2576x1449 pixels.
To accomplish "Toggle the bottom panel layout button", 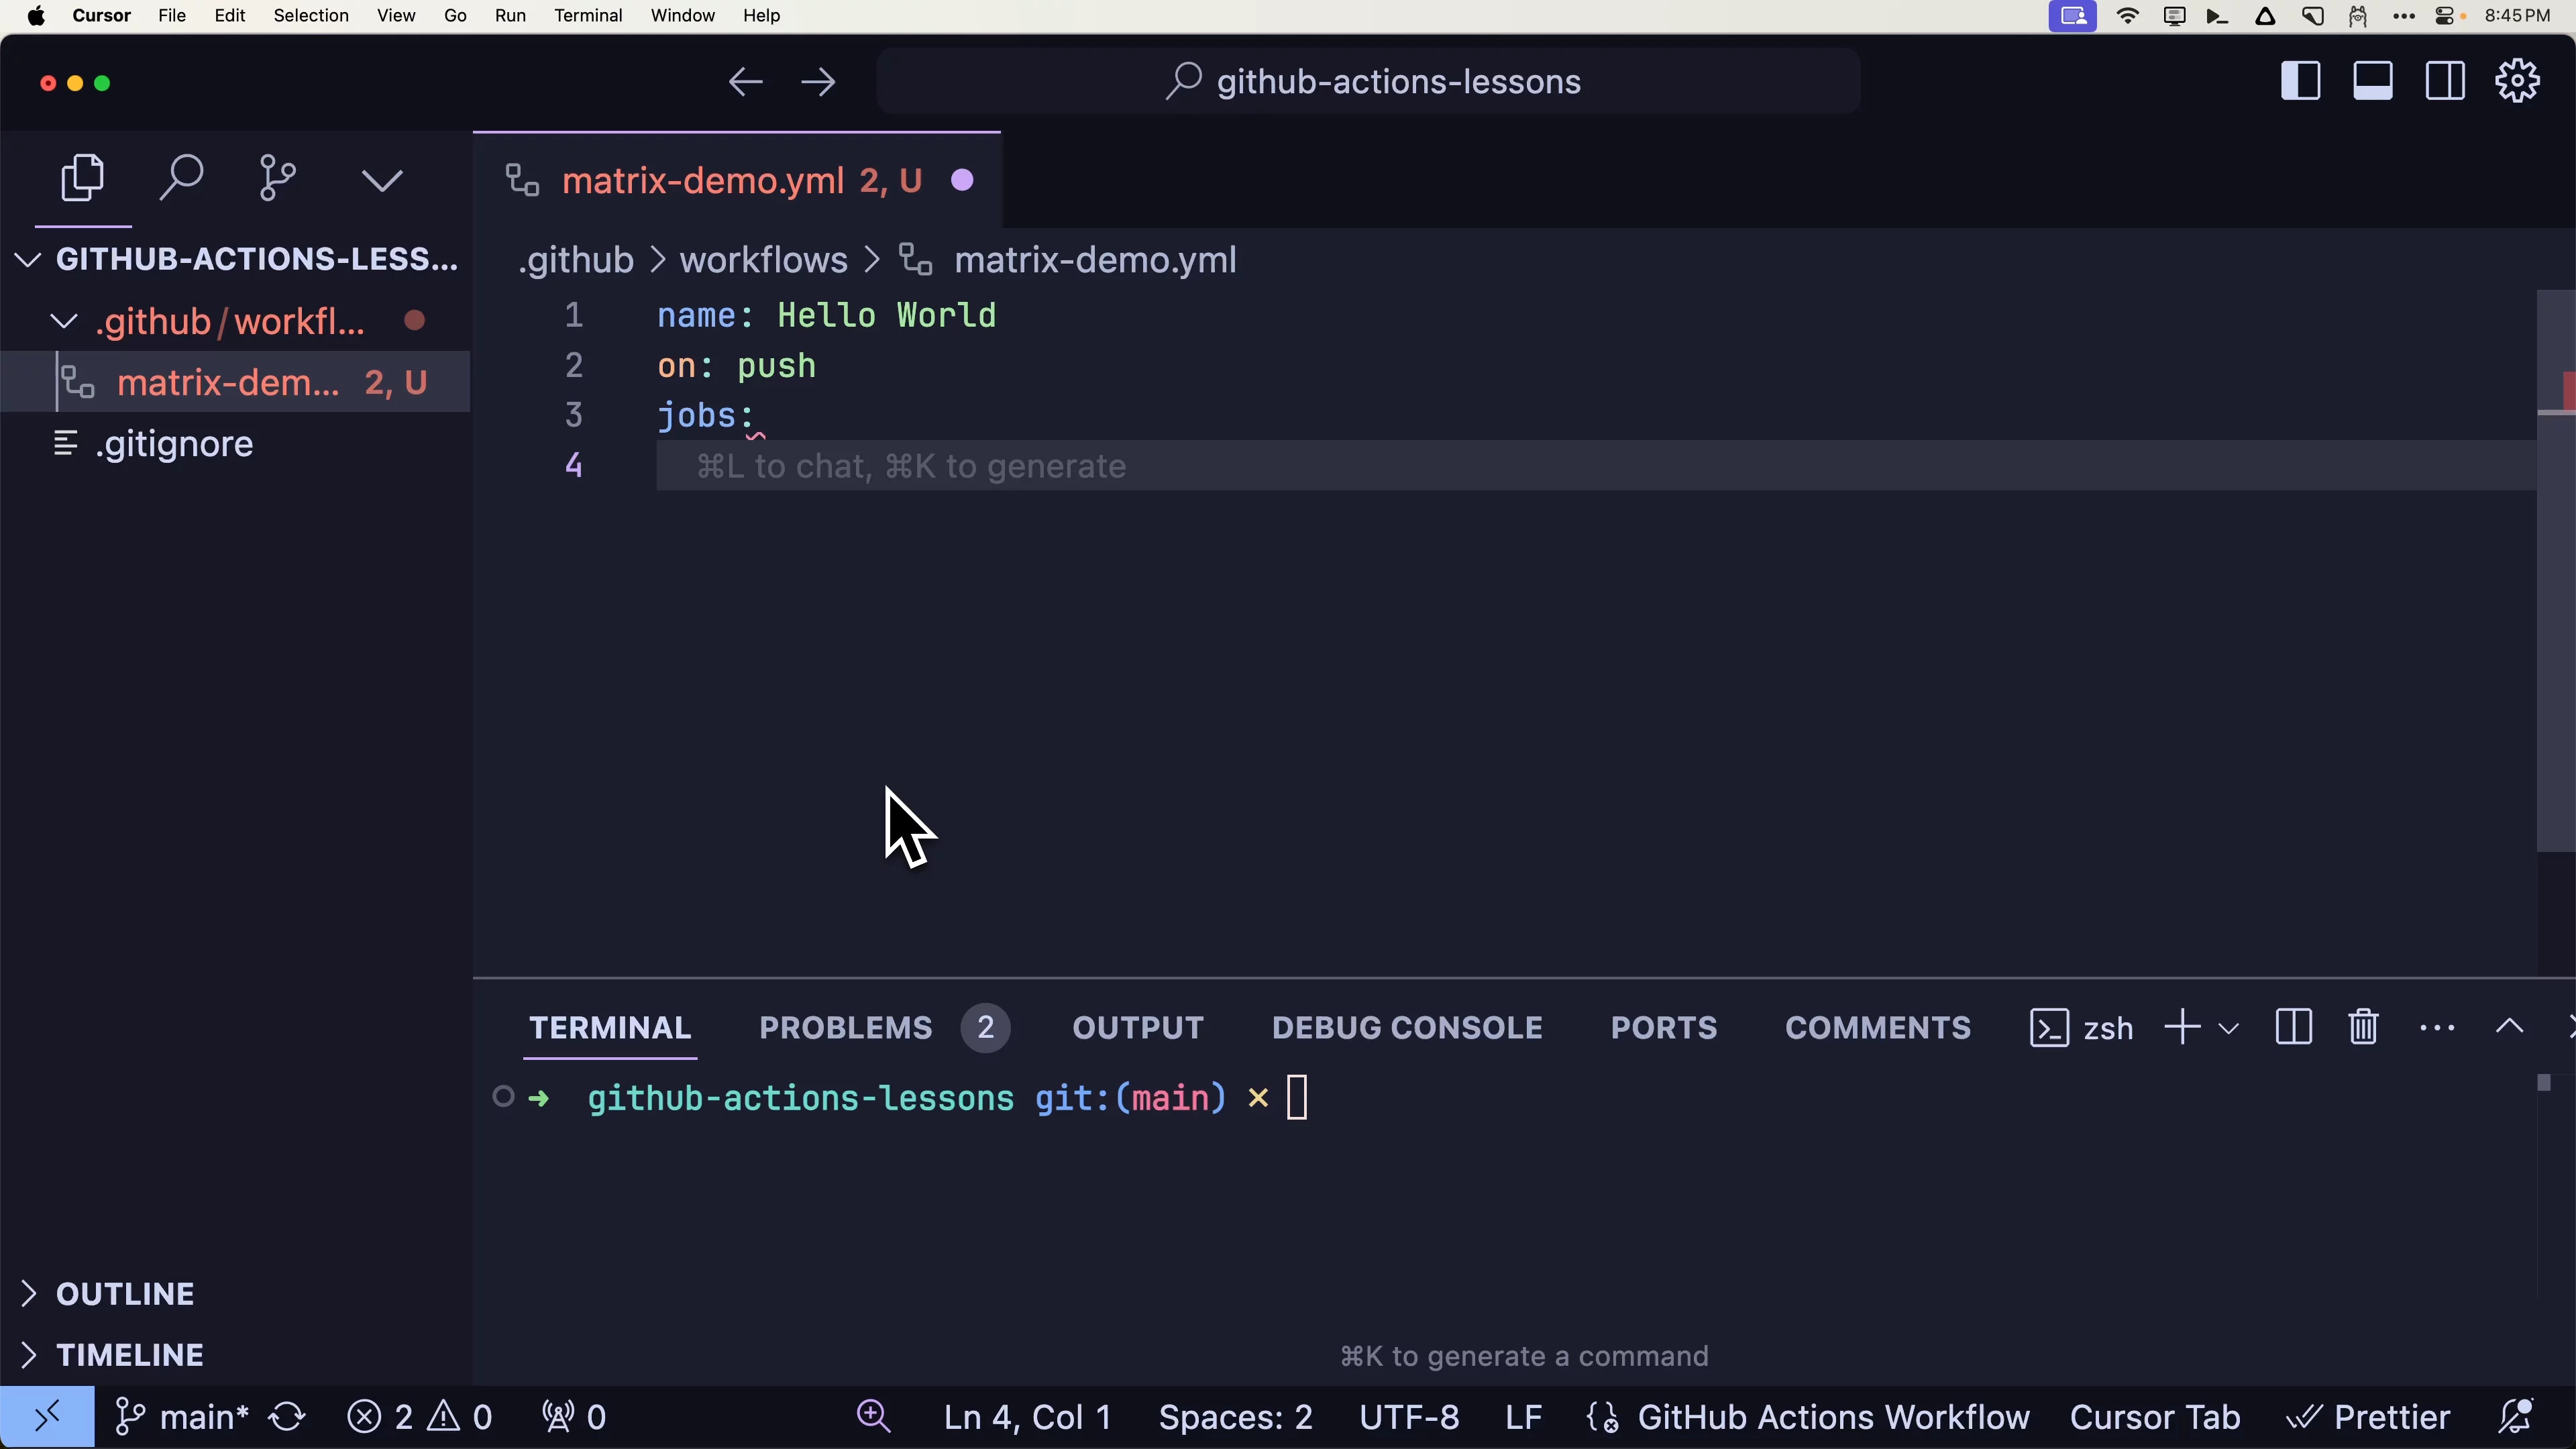I will 2372,81.
